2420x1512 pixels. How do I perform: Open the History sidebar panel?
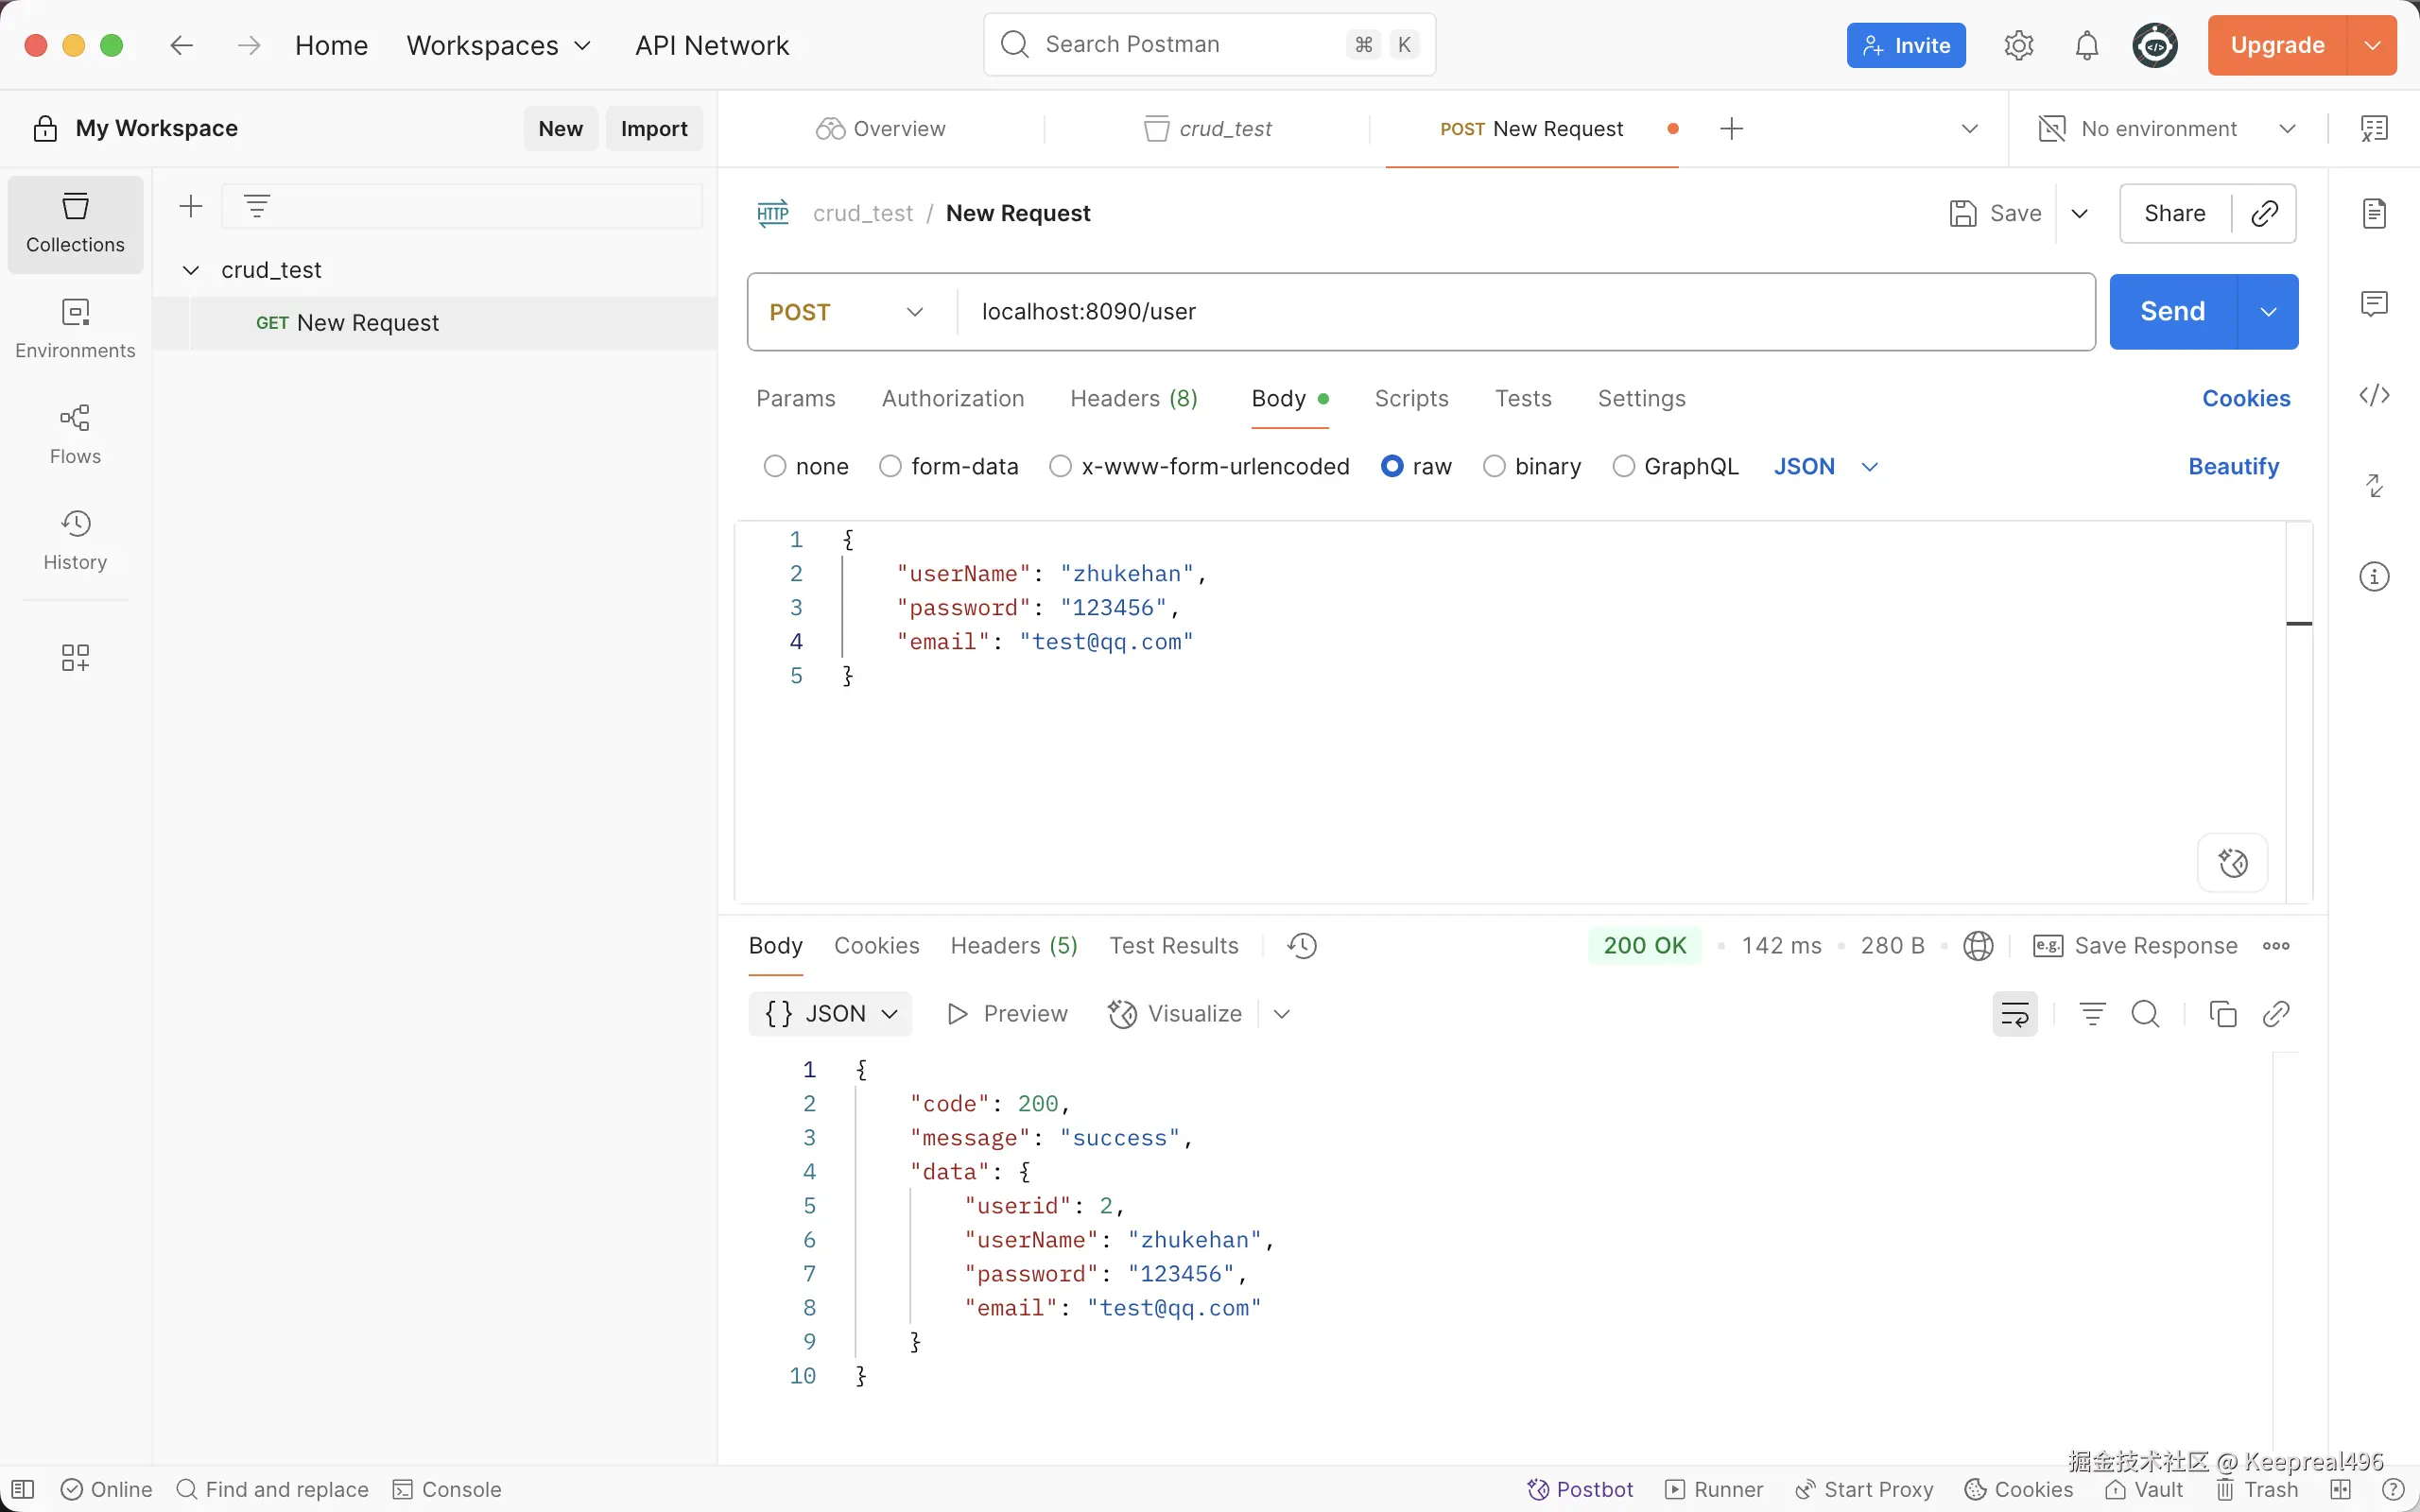(x=75, y=539)
